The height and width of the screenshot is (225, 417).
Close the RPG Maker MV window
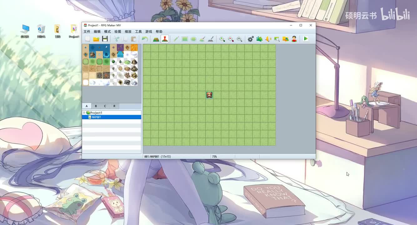(x=311, y=25)
